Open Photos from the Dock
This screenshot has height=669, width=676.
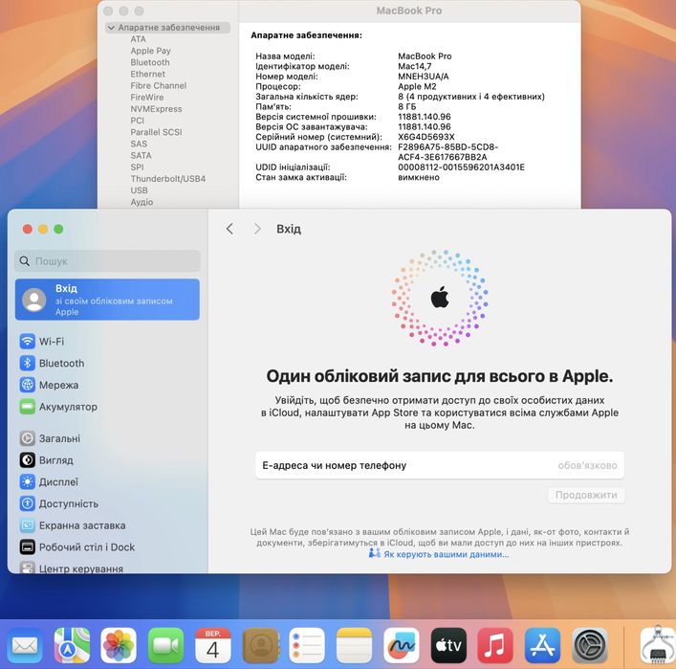pyautogui.click(x=119, y=645)
